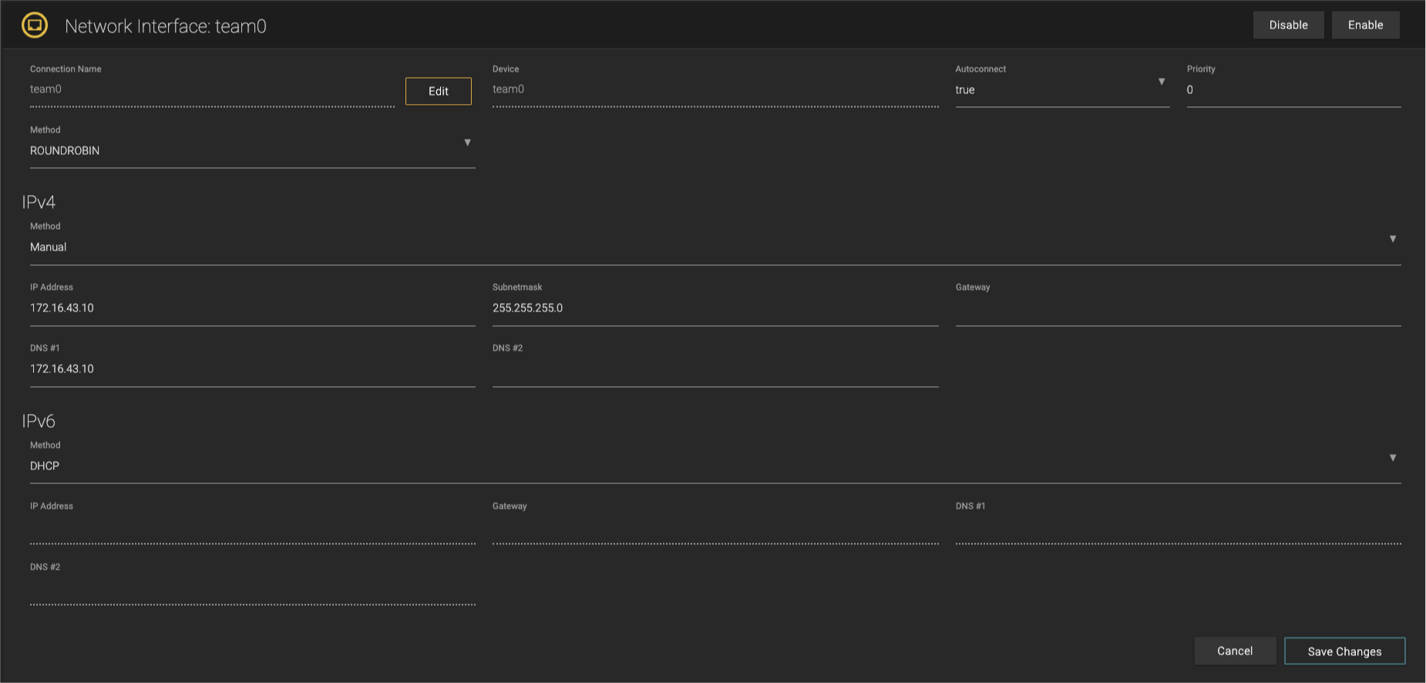
Task: Open the ROUNDROBIN teaming method dropdown
Action: [x=252, y=151]
